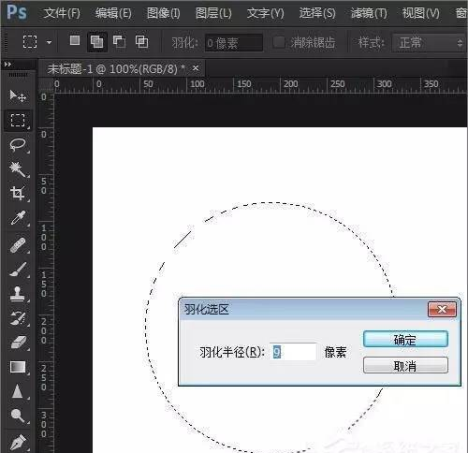The width and height of the screenshot is (468, 453).
Task: Click the 确定 button in feather dialog
Action: (x=405, y=339)
